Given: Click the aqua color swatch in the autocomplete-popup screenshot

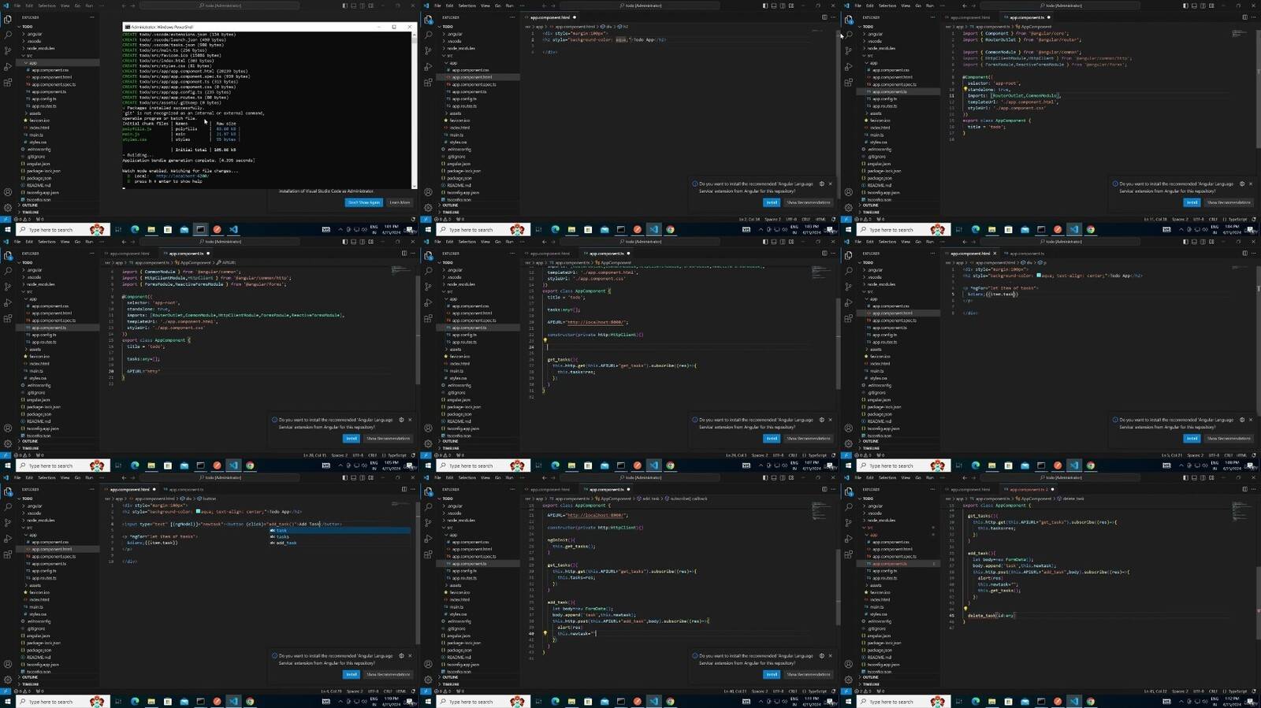Looking at the screenshot, I should click(x=197, y=512).
